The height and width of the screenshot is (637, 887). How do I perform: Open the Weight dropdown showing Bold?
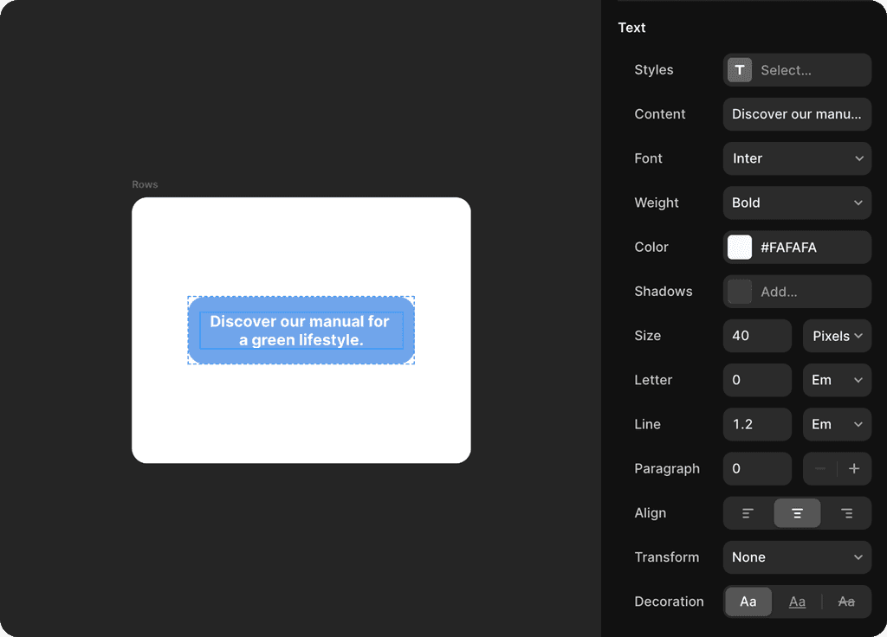pyautogui.click(x=796, y=203)
